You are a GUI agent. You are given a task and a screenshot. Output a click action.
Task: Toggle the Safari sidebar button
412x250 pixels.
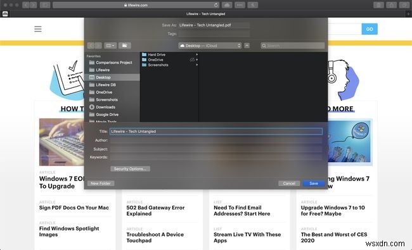click(45, 5)
